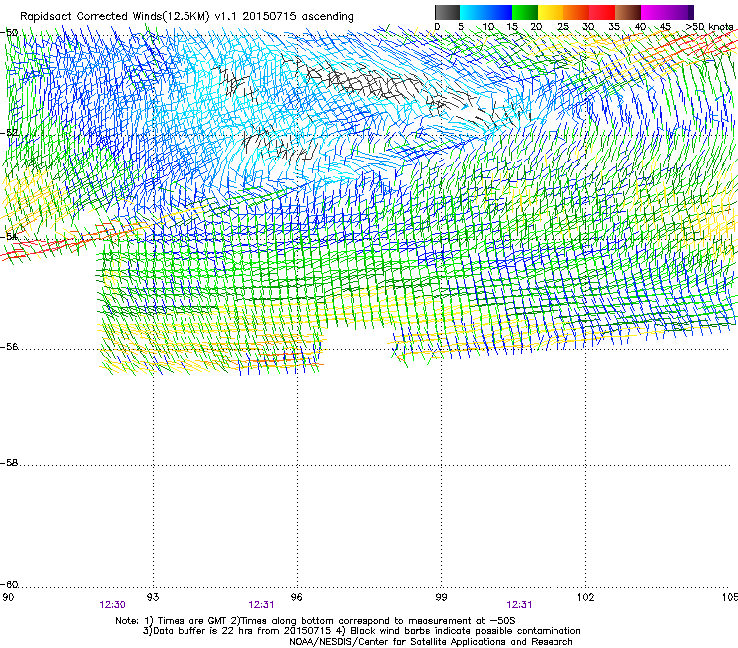Click the purple '12:31' label near longitude 96

click(x=261, y=605)
